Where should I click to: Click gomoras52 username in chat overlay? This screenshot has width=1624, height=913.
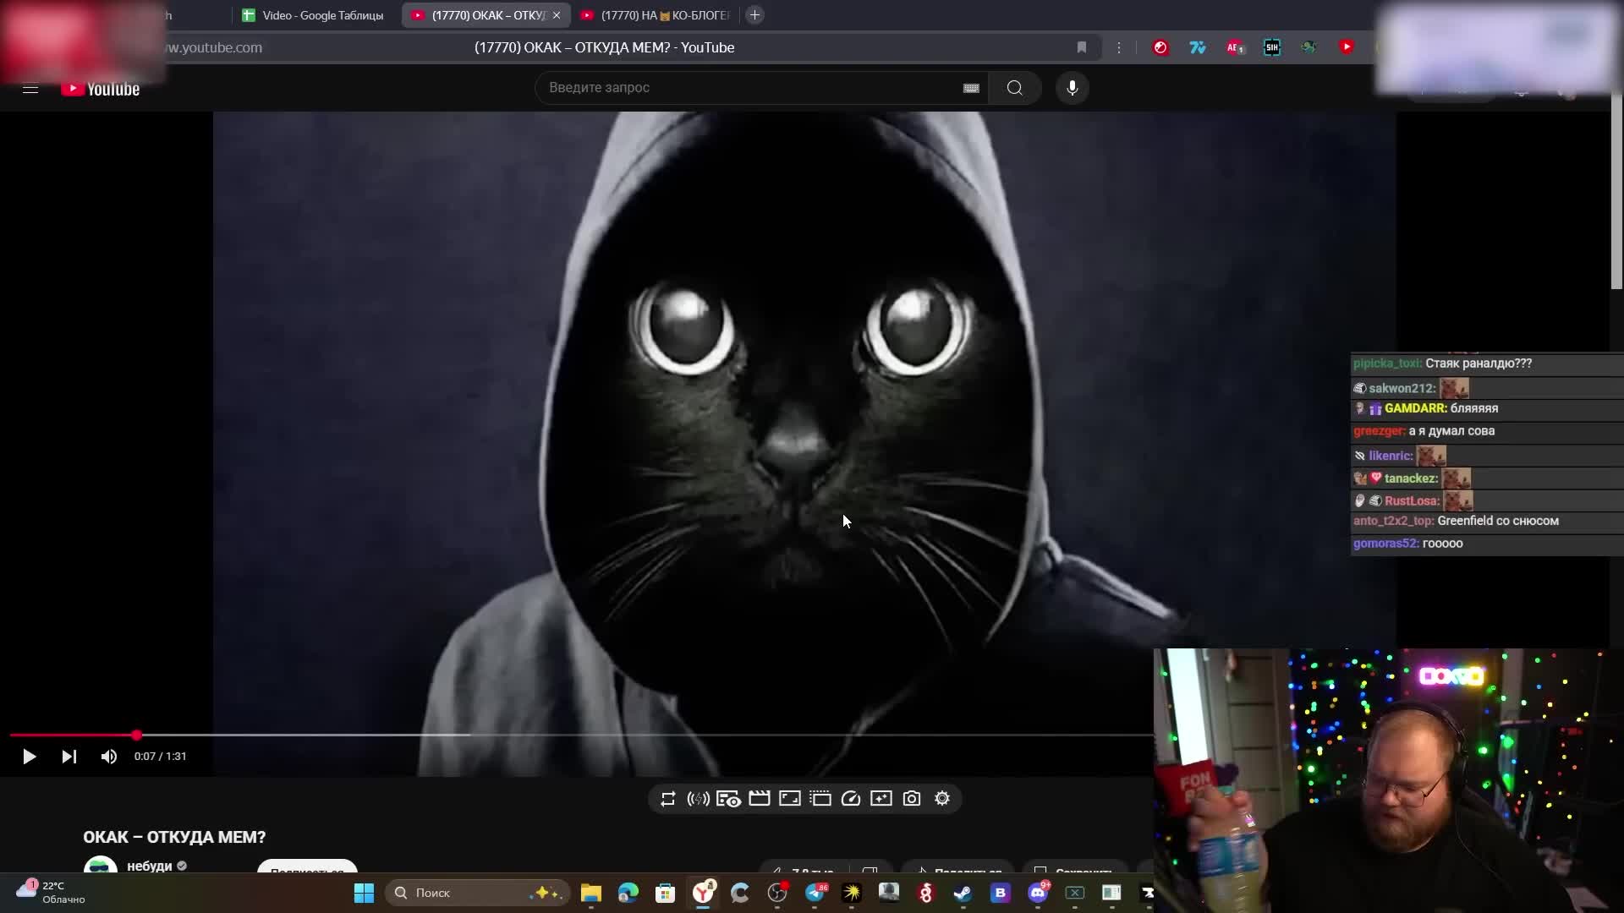coord(1385,544)
